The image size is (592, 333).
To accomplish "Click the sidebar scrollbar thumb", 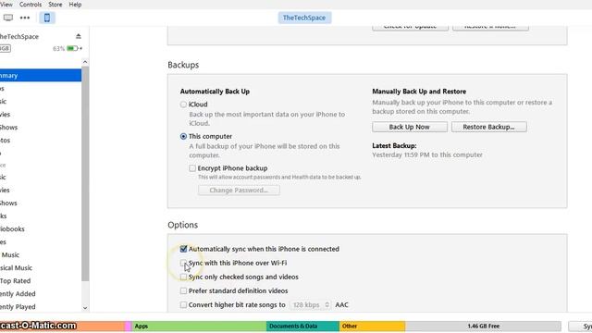I will (85, 174).
